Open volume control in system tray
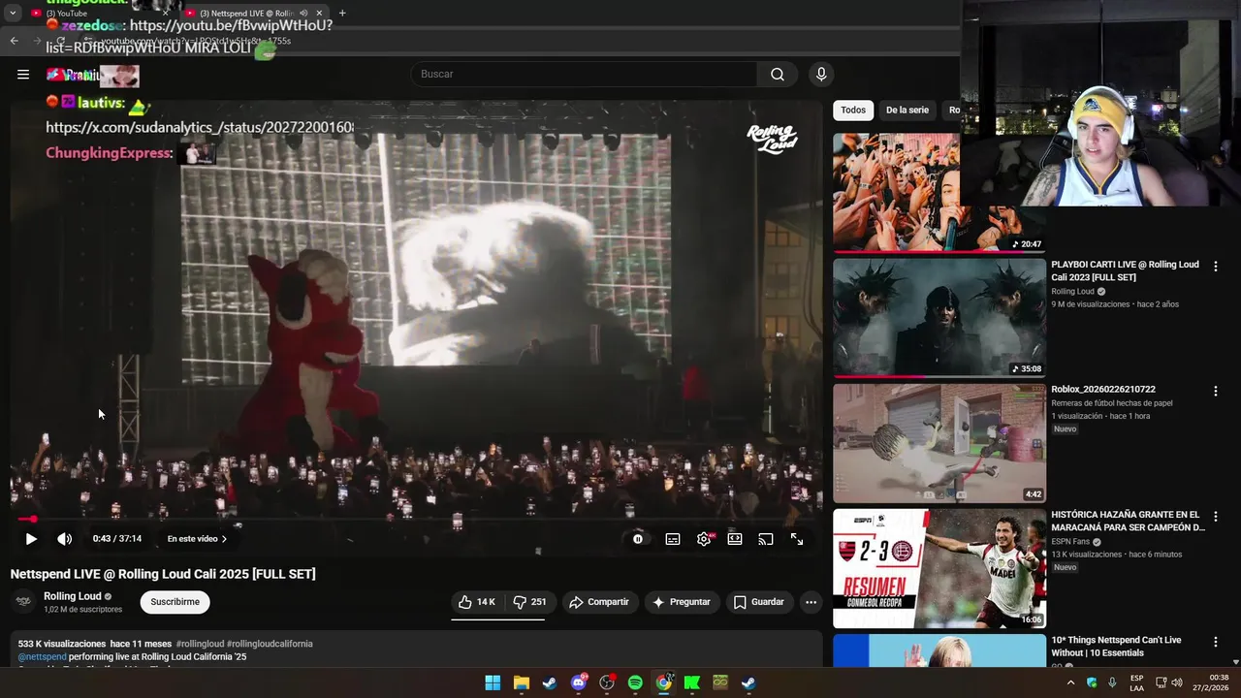The width and height of the screenshot is (1241, 698). [1176, 682]
